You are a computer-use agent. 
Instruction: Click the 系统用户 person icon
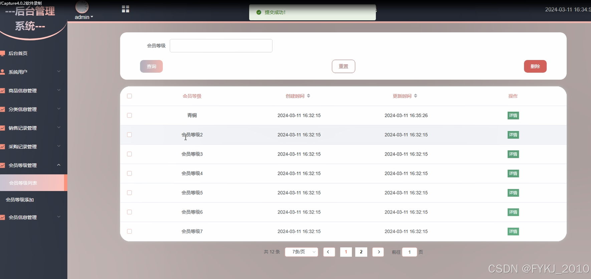(3, 72)
